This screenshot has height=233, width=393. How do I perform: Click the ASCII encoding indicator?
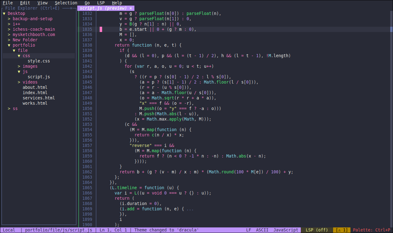click(262, 230)
